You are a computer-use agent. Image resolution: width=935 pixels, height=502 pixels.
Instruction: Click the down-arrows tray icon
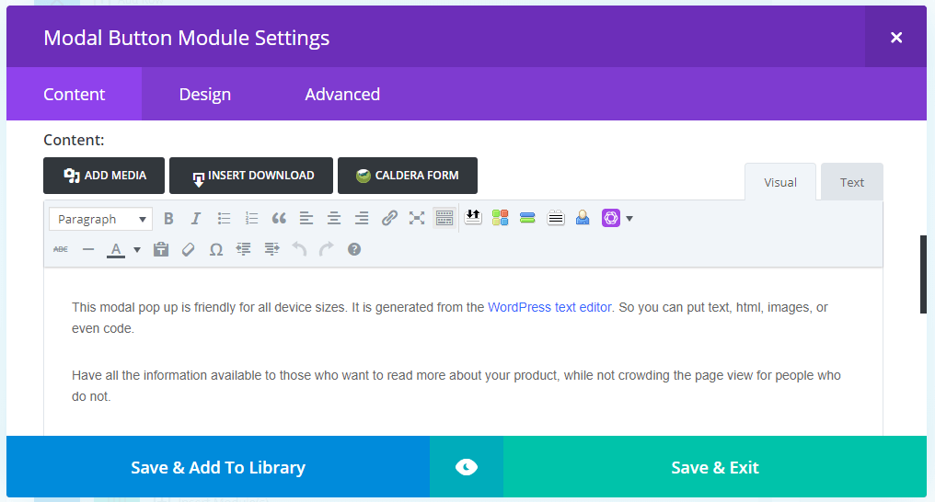click(x=473, y=217)
